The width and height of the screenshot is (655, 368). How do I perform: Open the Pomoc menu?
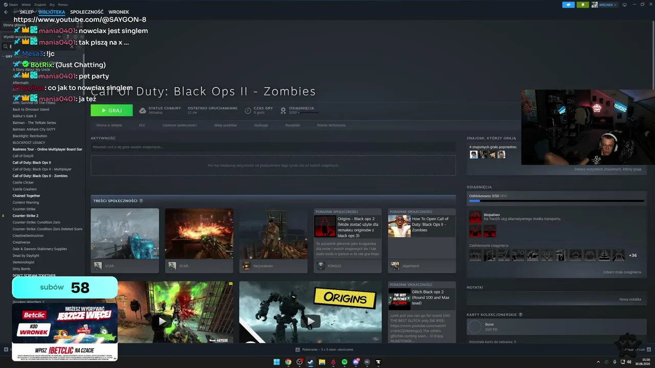point(63,5)
